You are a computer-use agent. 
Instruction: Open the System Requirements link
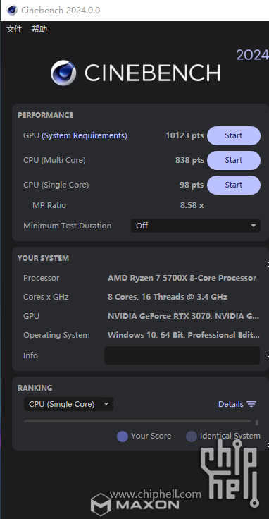coord(85,135)
